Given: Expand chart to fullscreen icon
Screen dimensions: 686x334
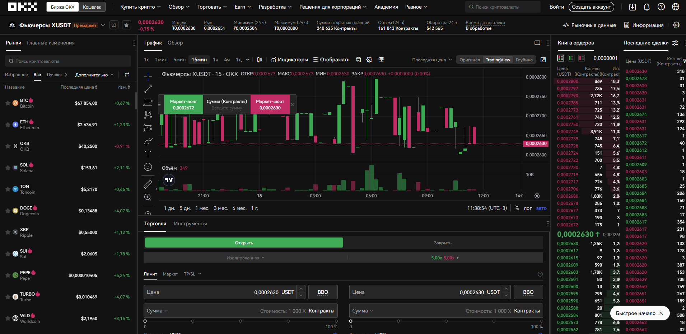Looking at the screenshot, I should click(x=543, y=60).
